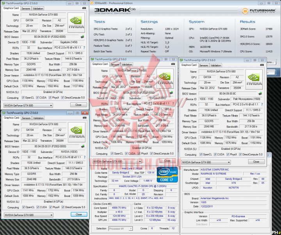
Task: Open GPU selector dropdown in bottom-left GPU-Z window
Action: click(x=28, y=215)
